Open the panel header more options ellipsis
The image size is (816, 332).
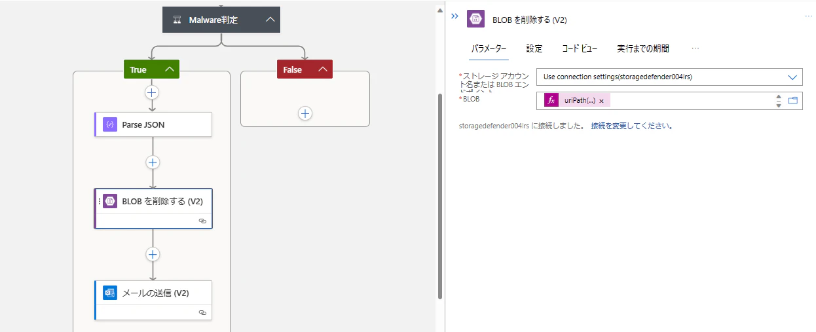click(808, 16)
